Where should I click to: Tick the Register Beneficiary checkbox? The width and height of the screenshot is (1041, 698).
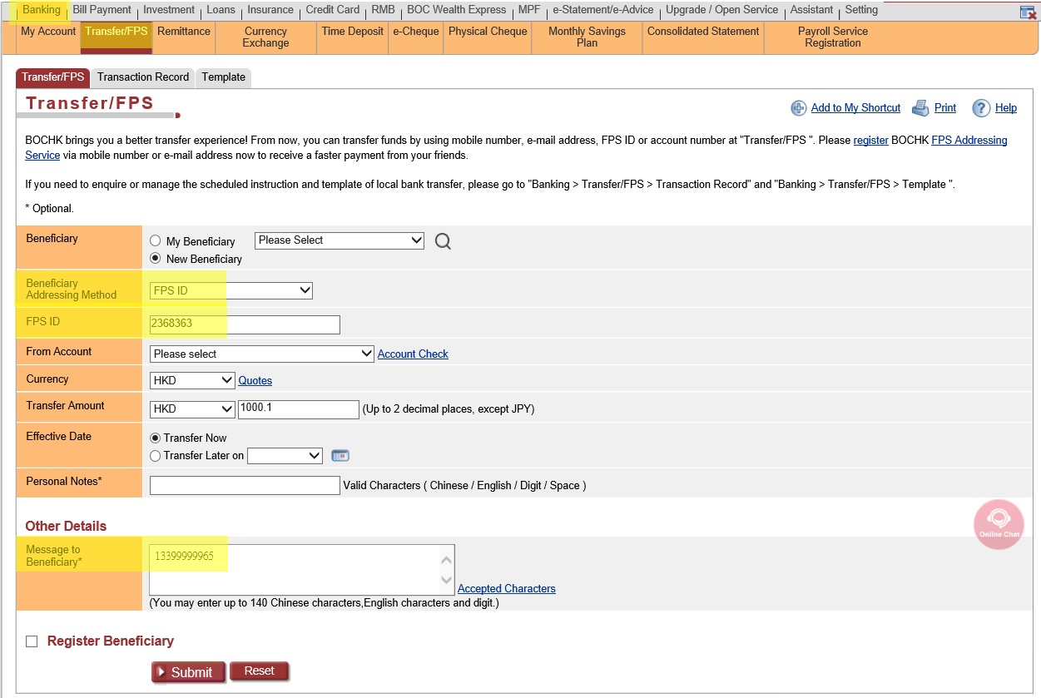(x=32, y=641)
